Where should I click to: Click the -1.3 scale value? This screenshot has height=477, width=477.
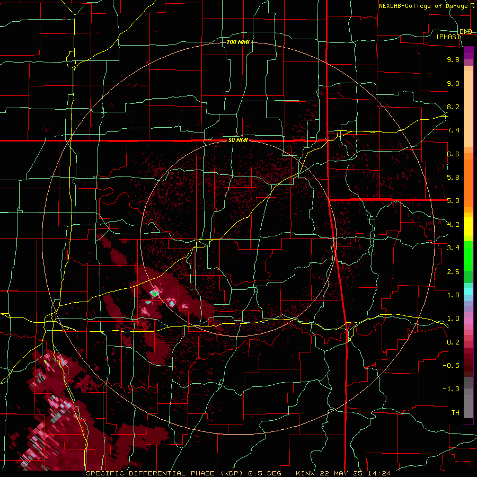451,390
